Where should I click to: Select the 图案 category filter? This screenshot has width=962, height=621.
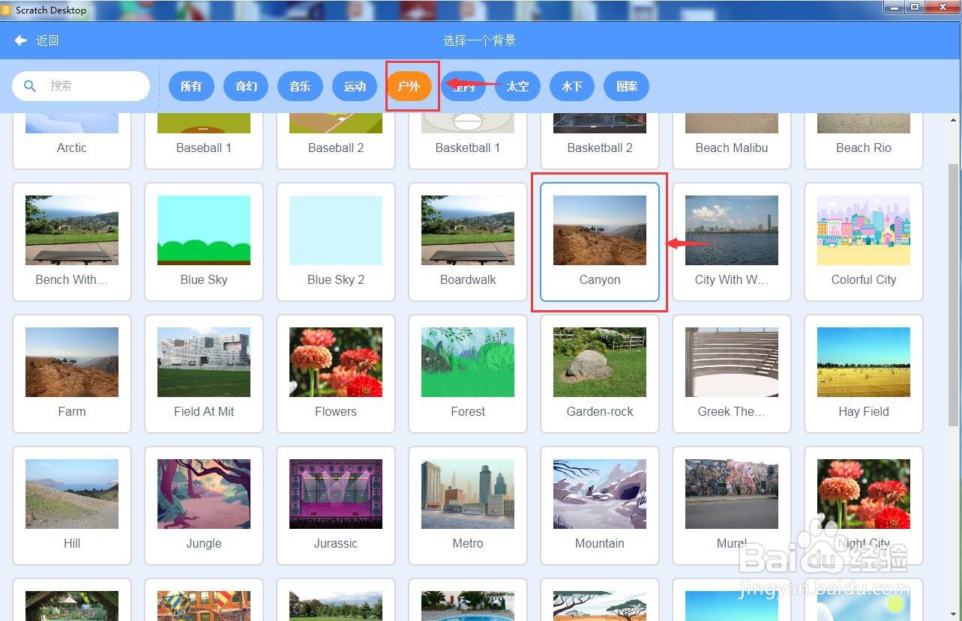pos(627,86)
